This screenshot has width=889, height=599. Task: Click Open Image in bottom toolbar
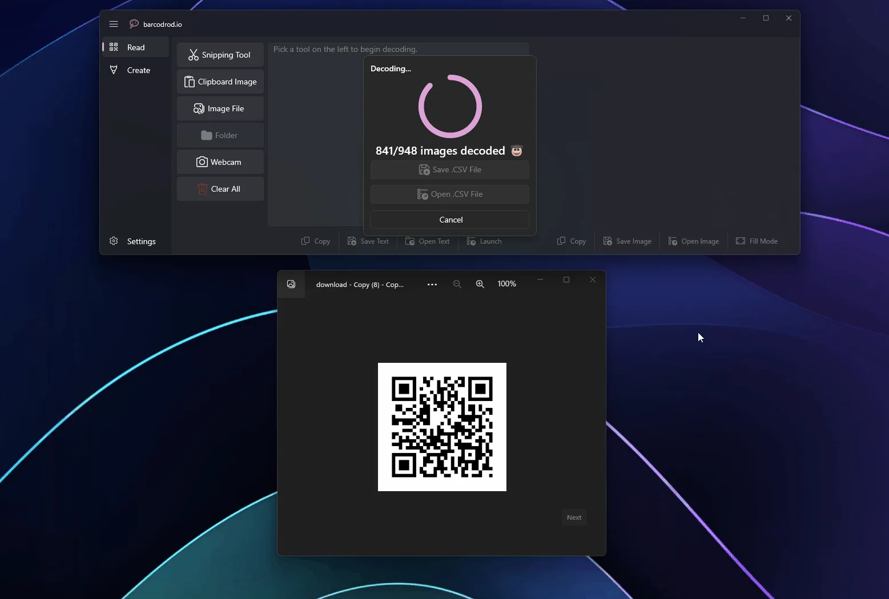click(694, 241)
